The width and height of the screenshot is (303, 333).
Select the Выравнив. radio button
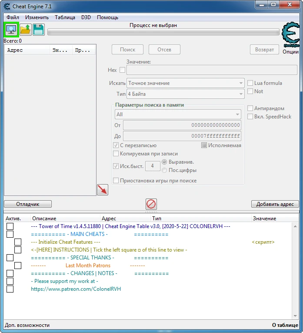pyautogui.click(x=164, y=162)
